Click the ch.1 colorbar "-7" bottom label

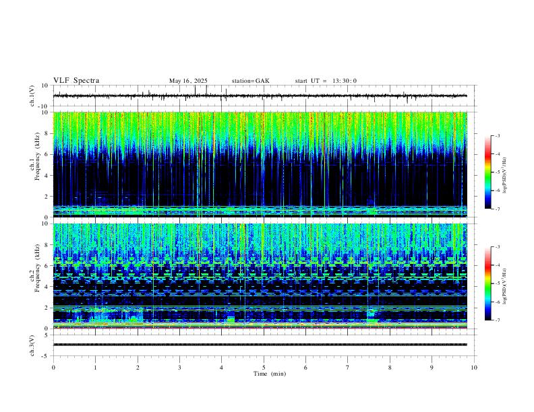pos(497,209)
